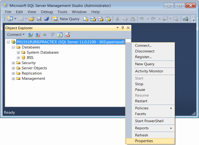Pin the Object Explorer panel
This screenshot has height=145, width=199.
pos(123,28)
